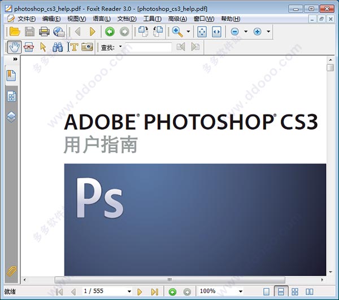Image resolution: width=339 pixels, height=300 pixels.
Task: Click the vertical scrollbar down arrow
Action: (x=330, y=272)
